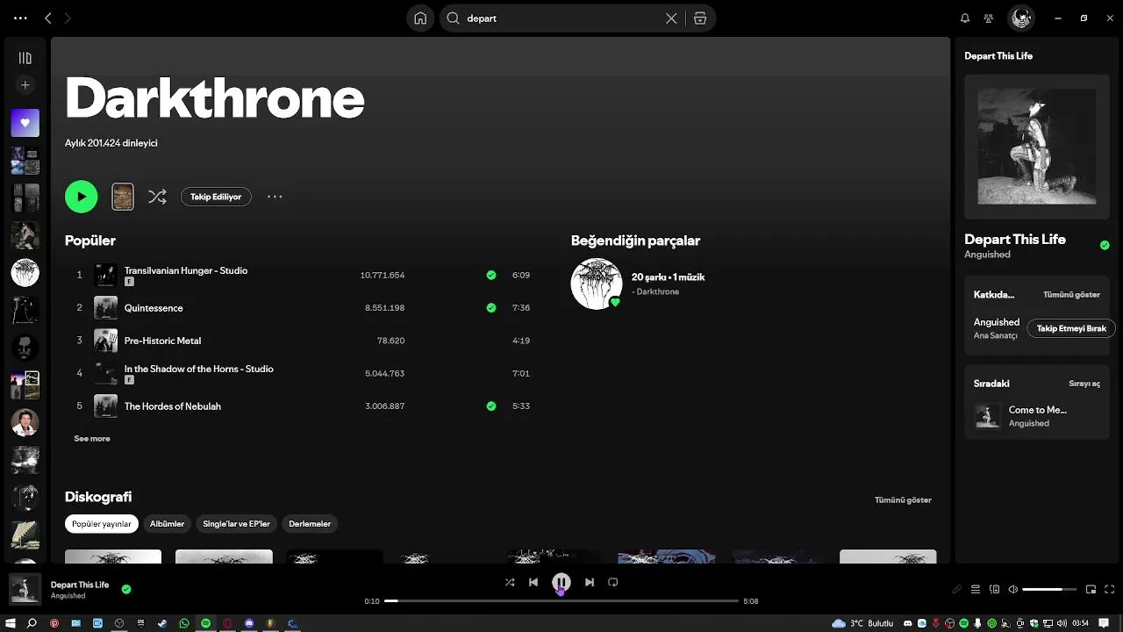Show all credits with Tümünü göster
Screen dimensions: 1123x632
(1071, 295)
